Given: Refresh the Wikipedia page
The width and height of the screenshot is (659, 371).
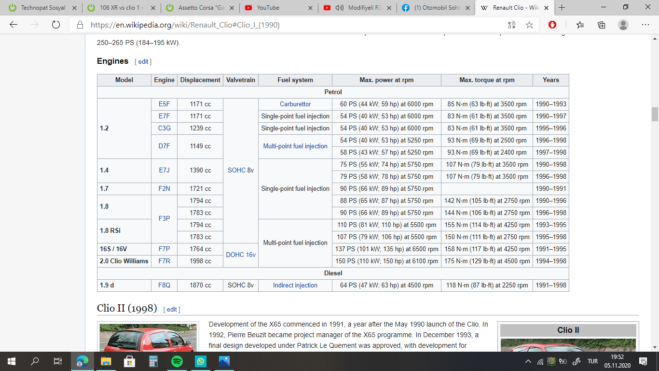Looking at the screenshot, I should pos(55,25).
